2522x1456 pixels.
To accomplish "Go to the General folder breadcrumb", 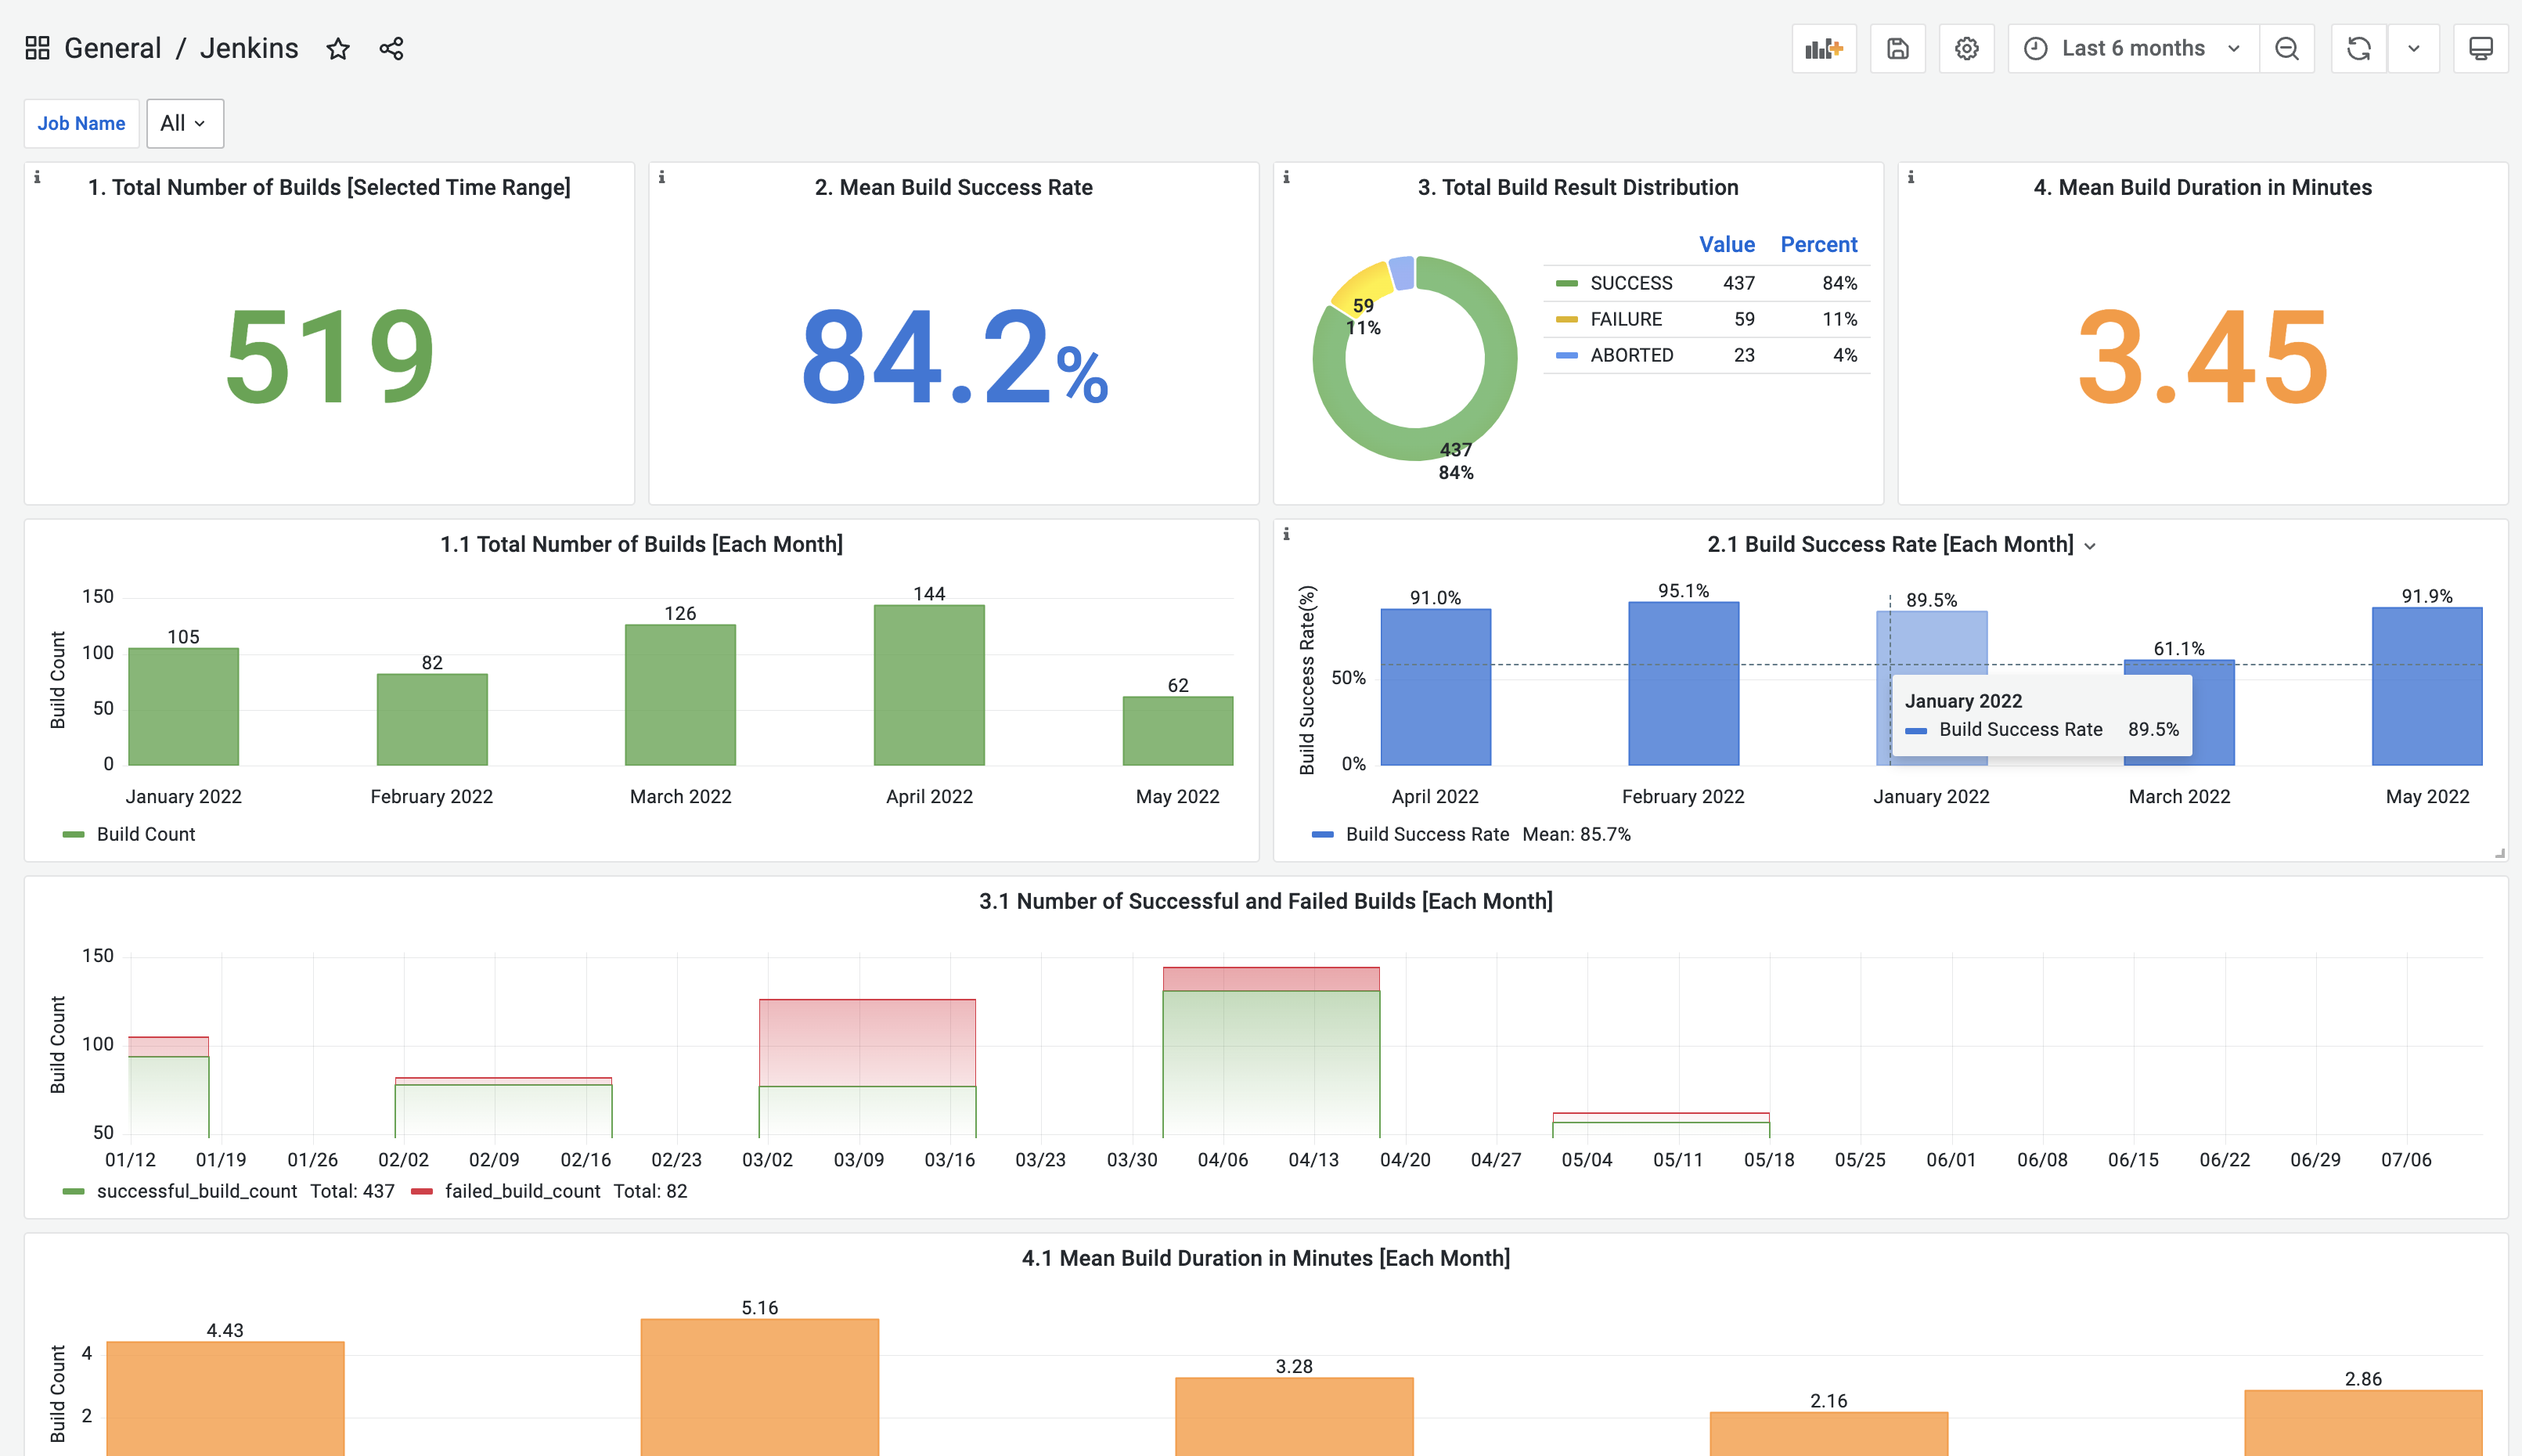I will pyautogui.click(x=112, y=48).
